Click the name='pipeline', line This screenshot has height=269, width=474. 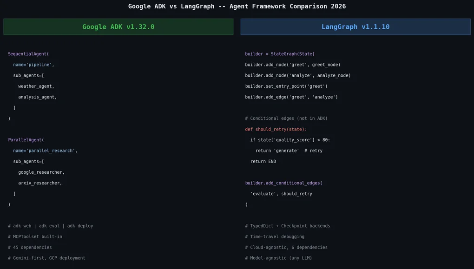pyautogui.click(x=33, y=65)
